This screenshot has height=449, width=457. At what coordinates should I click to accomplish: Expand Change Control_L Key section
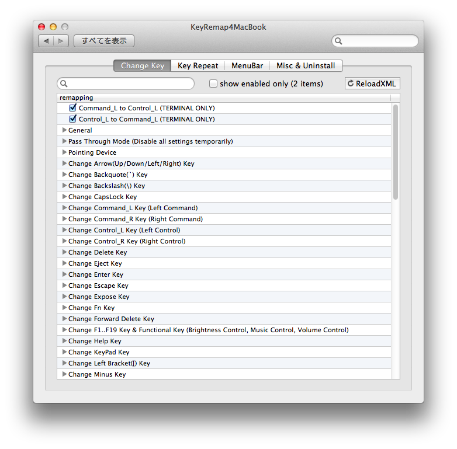65,230
